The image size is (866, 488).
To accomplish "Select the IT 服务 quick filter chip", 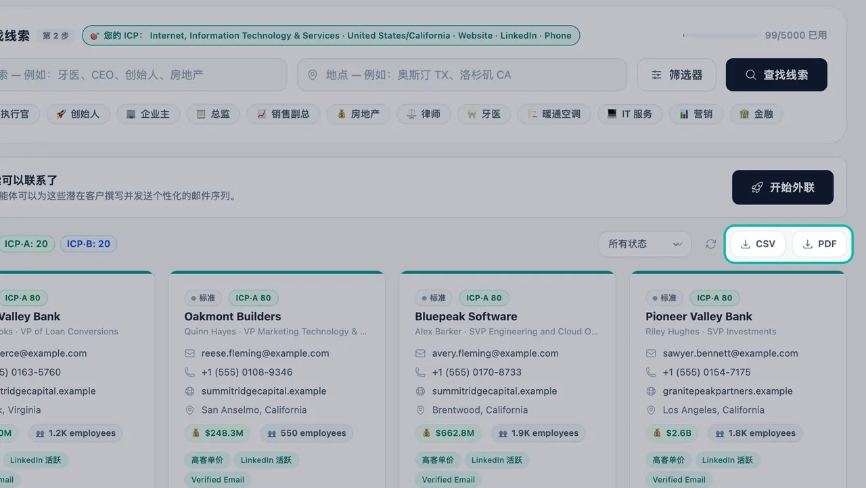I will [x=630, y=114].
